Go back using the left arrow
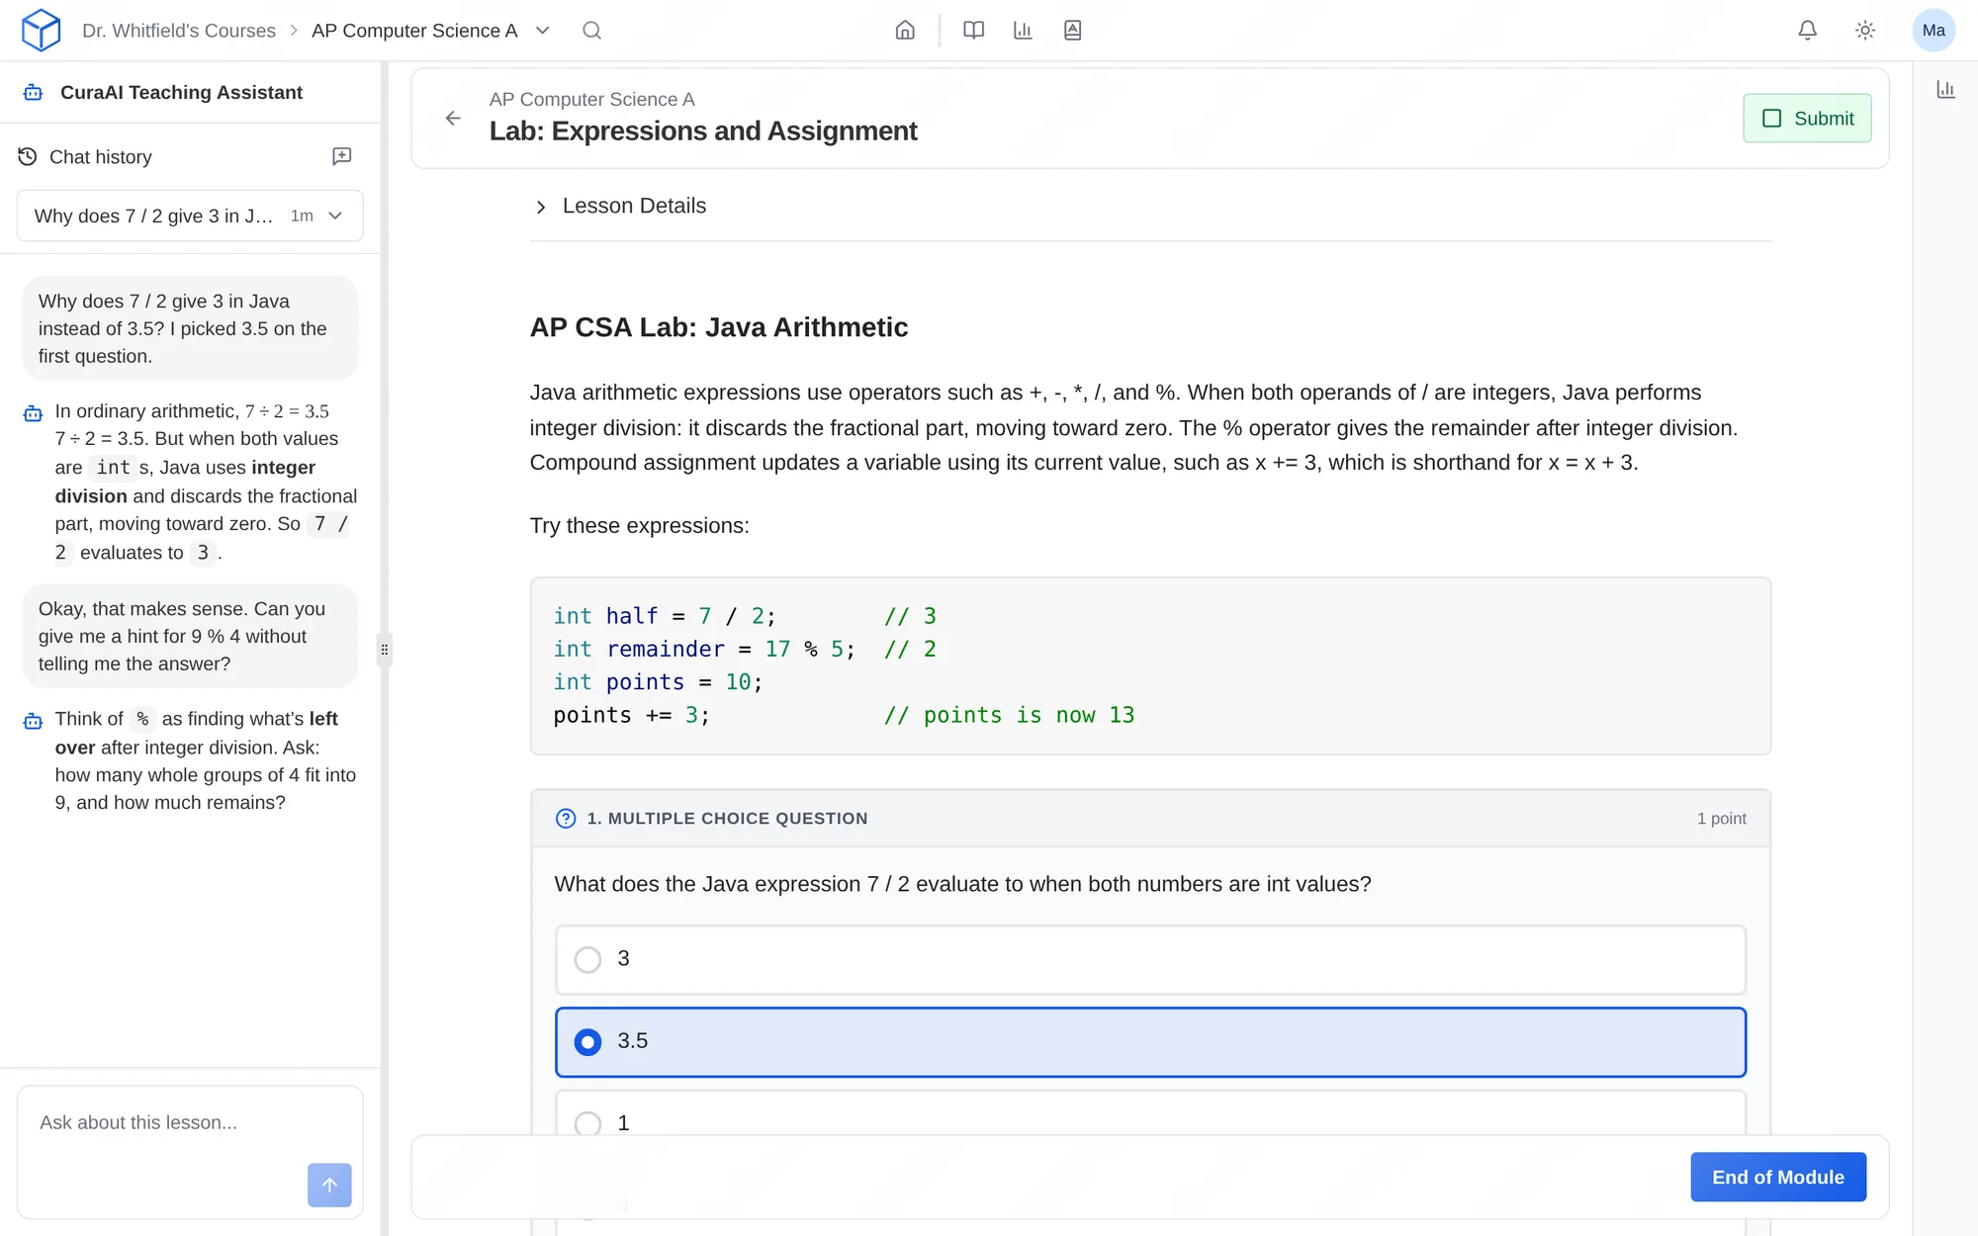 pyautogui.click(x=453, y=119)
